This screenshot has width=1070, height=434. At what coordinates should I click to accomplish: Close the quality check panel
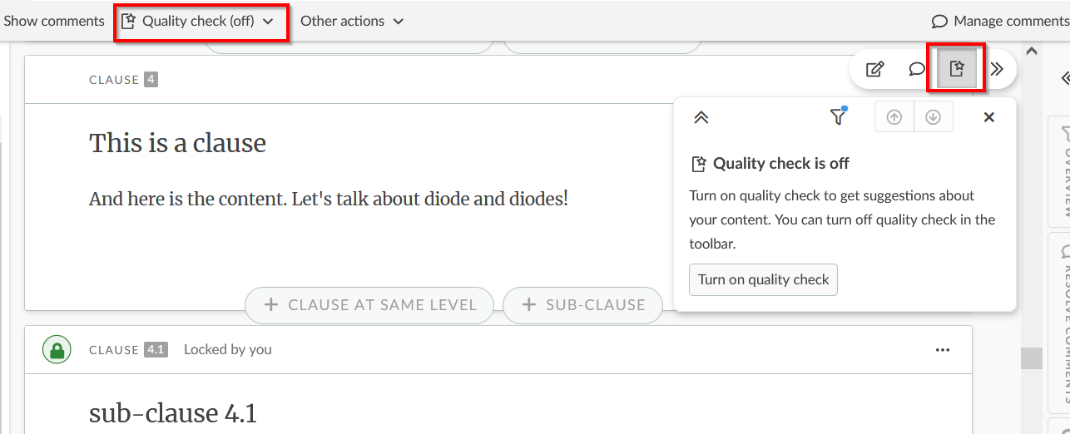tap(989, 117)
